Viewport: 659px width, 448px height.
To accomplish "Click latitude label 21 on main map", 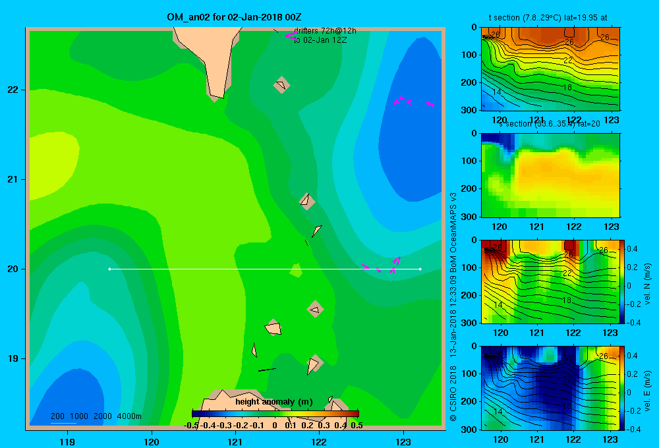I will pos(13,179).
